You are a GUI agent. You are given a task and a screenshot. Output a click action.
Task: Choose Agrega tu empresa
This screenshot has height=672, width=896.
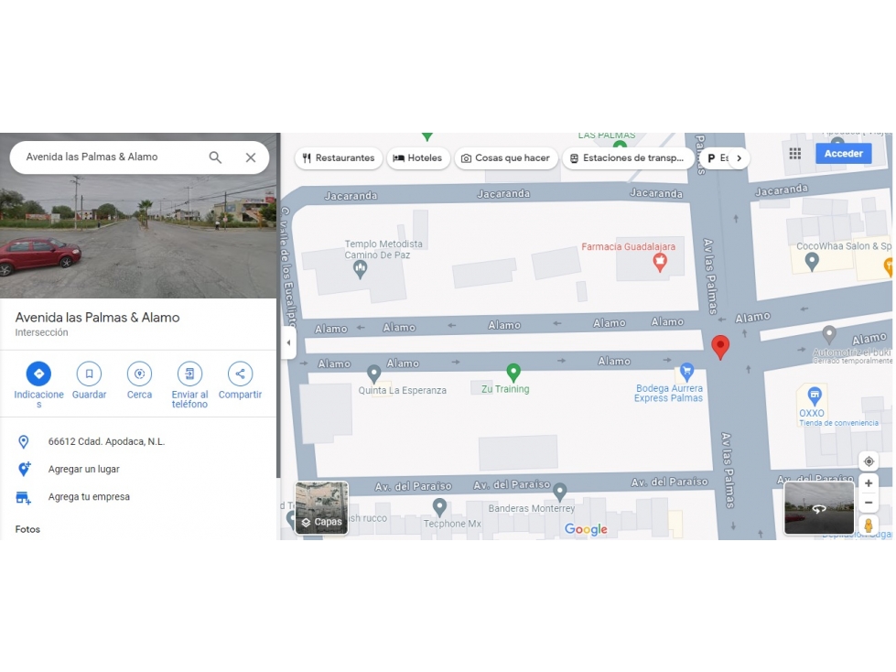(x=89, y=496)
